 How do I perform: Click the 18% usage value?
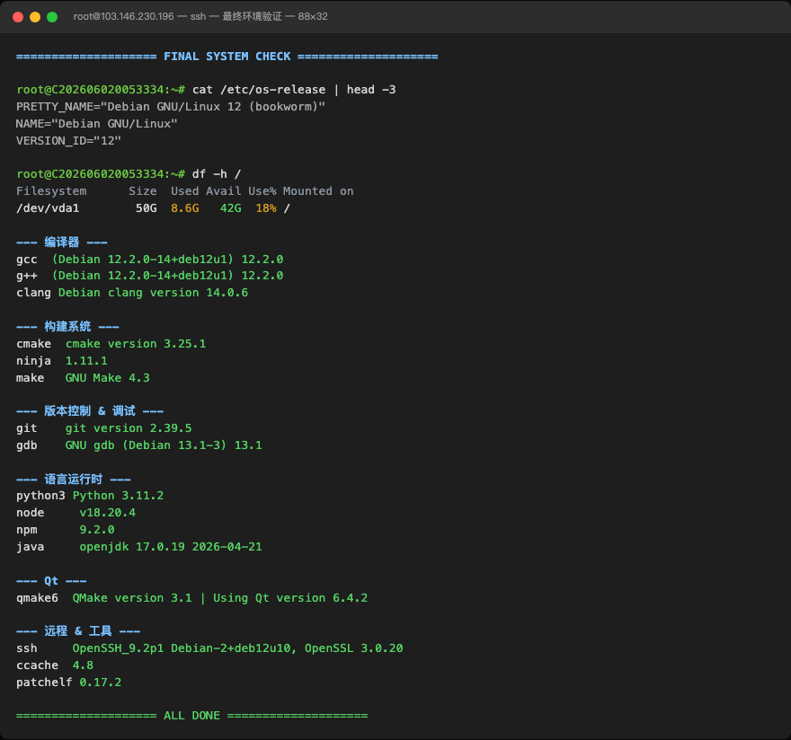pos(266,208)
